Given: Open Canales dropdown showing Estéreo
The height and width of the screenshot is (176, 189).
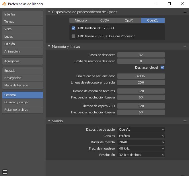Looking at the screenshot, I should tap(141, 136).
